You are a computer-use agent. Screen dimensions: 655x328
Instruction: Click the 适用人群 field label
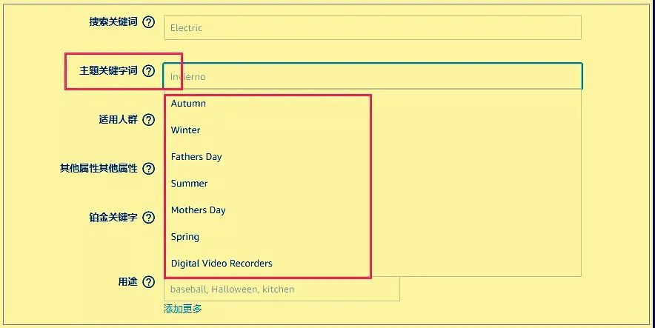118,120
